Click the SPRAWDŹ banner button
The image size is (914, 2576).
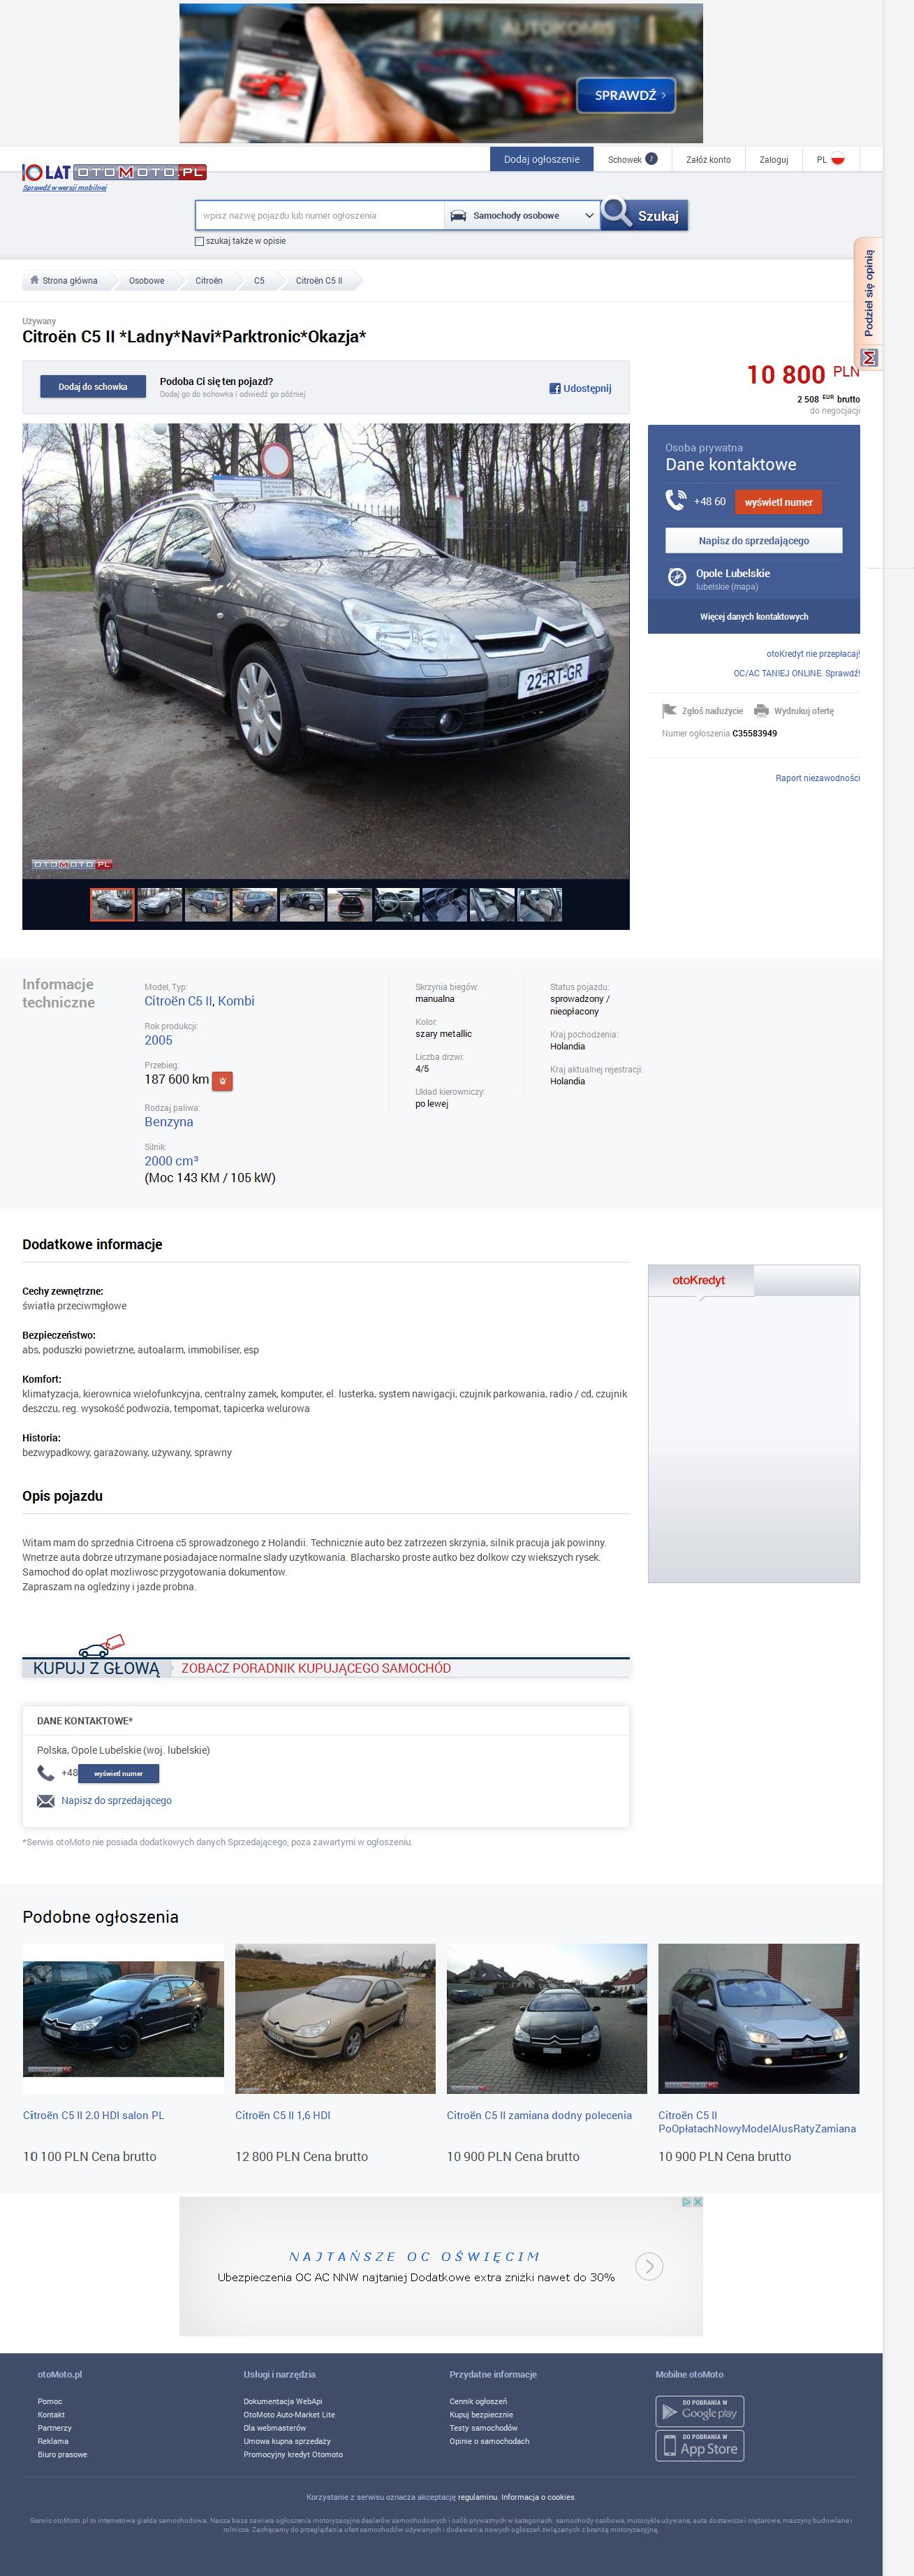[626, 95]
